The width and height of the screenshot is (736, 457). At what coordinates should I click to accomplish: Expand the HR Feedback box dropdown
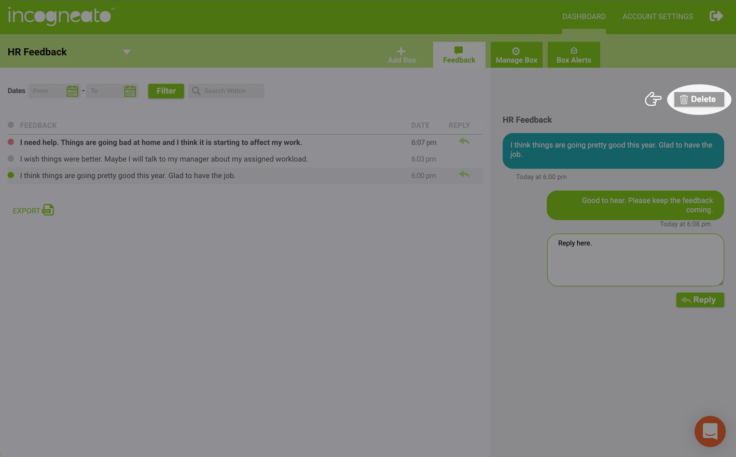[127, 52]
